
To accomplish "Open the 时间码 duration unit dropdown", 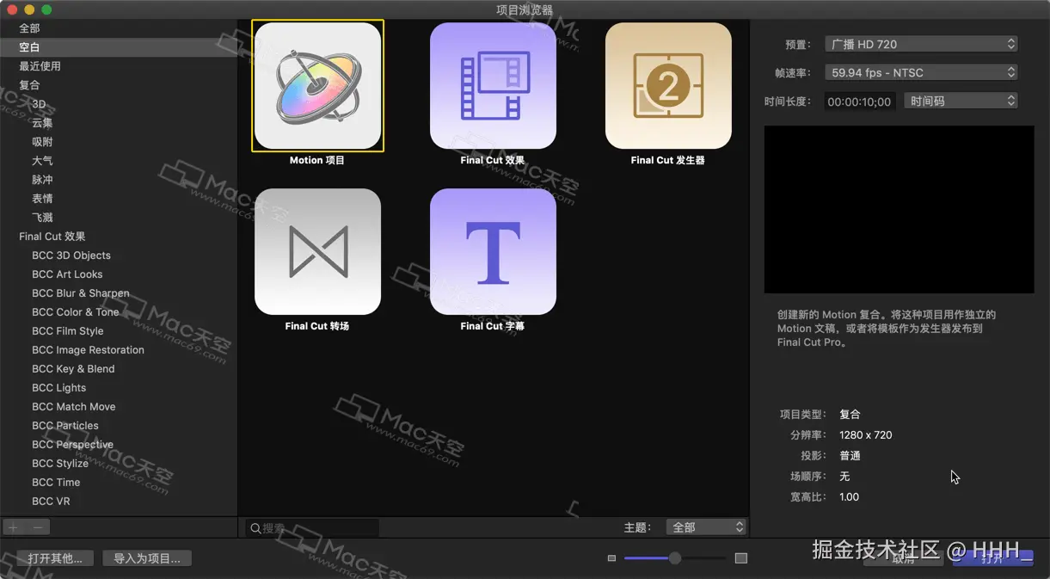I will click(x=961, y=102).
